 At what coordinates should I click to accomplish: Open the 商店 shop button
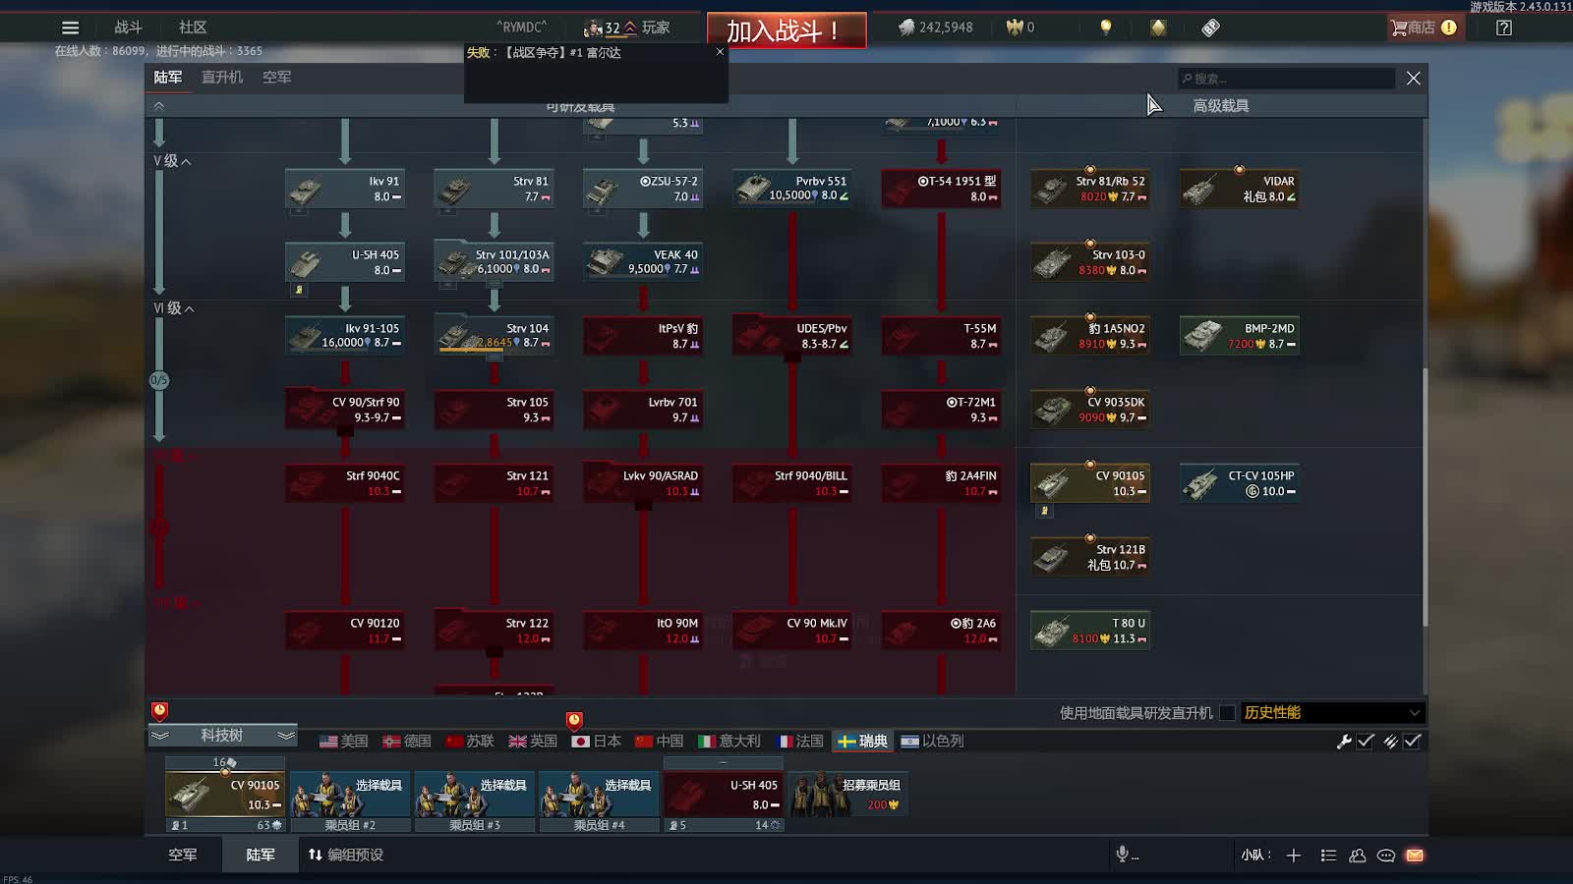(x=1423, y=28)
